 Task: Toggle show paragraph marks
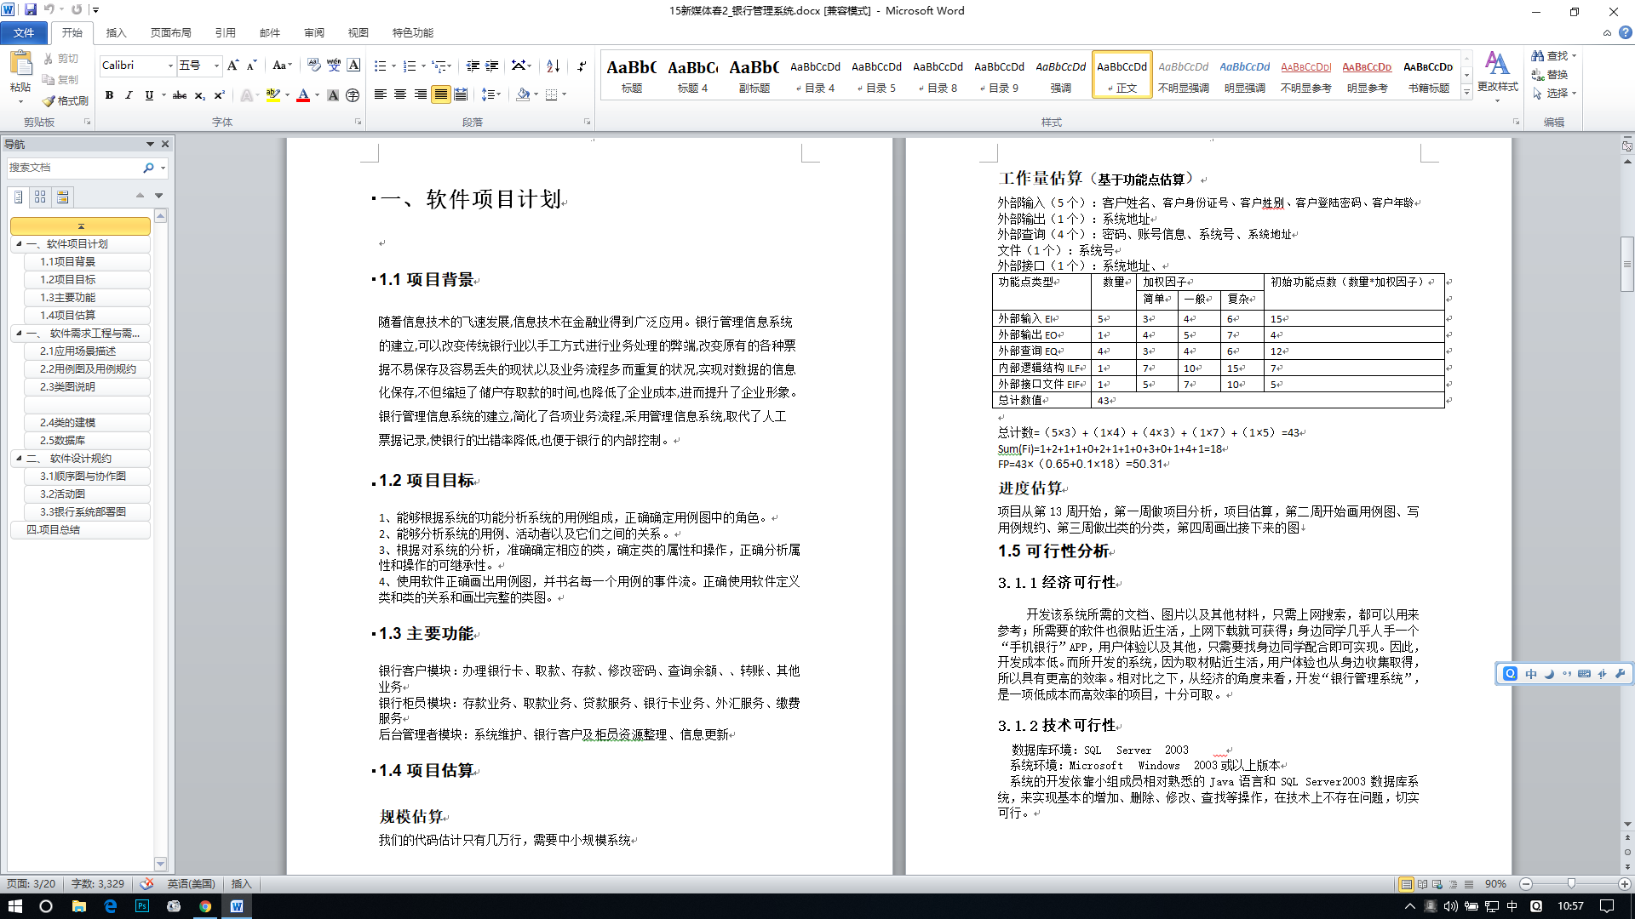[582, 66]
